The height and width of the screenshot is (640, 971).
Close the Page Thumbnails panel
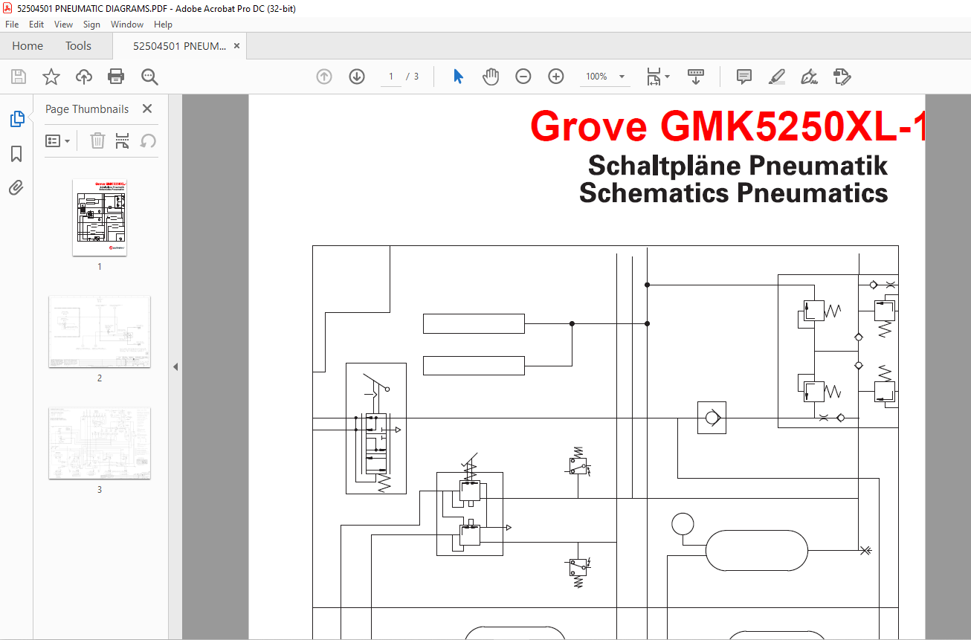pyautogui.click(x=147, y=109)
